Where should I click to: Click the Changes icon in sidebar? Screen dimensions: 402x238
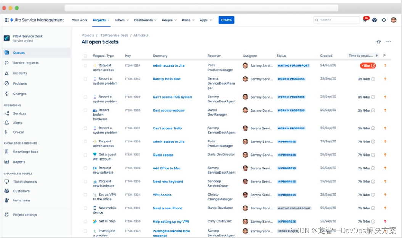(6, 94)
